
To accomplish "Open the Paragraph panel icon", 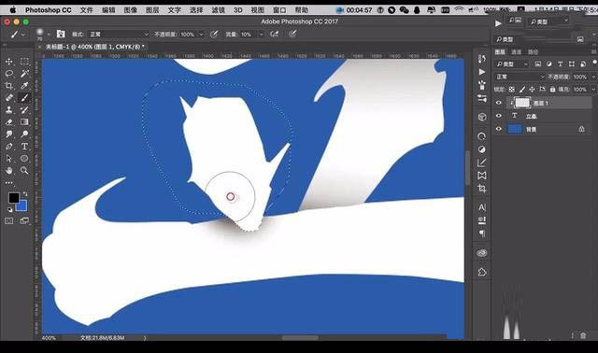I will click(x=482, y=233).
